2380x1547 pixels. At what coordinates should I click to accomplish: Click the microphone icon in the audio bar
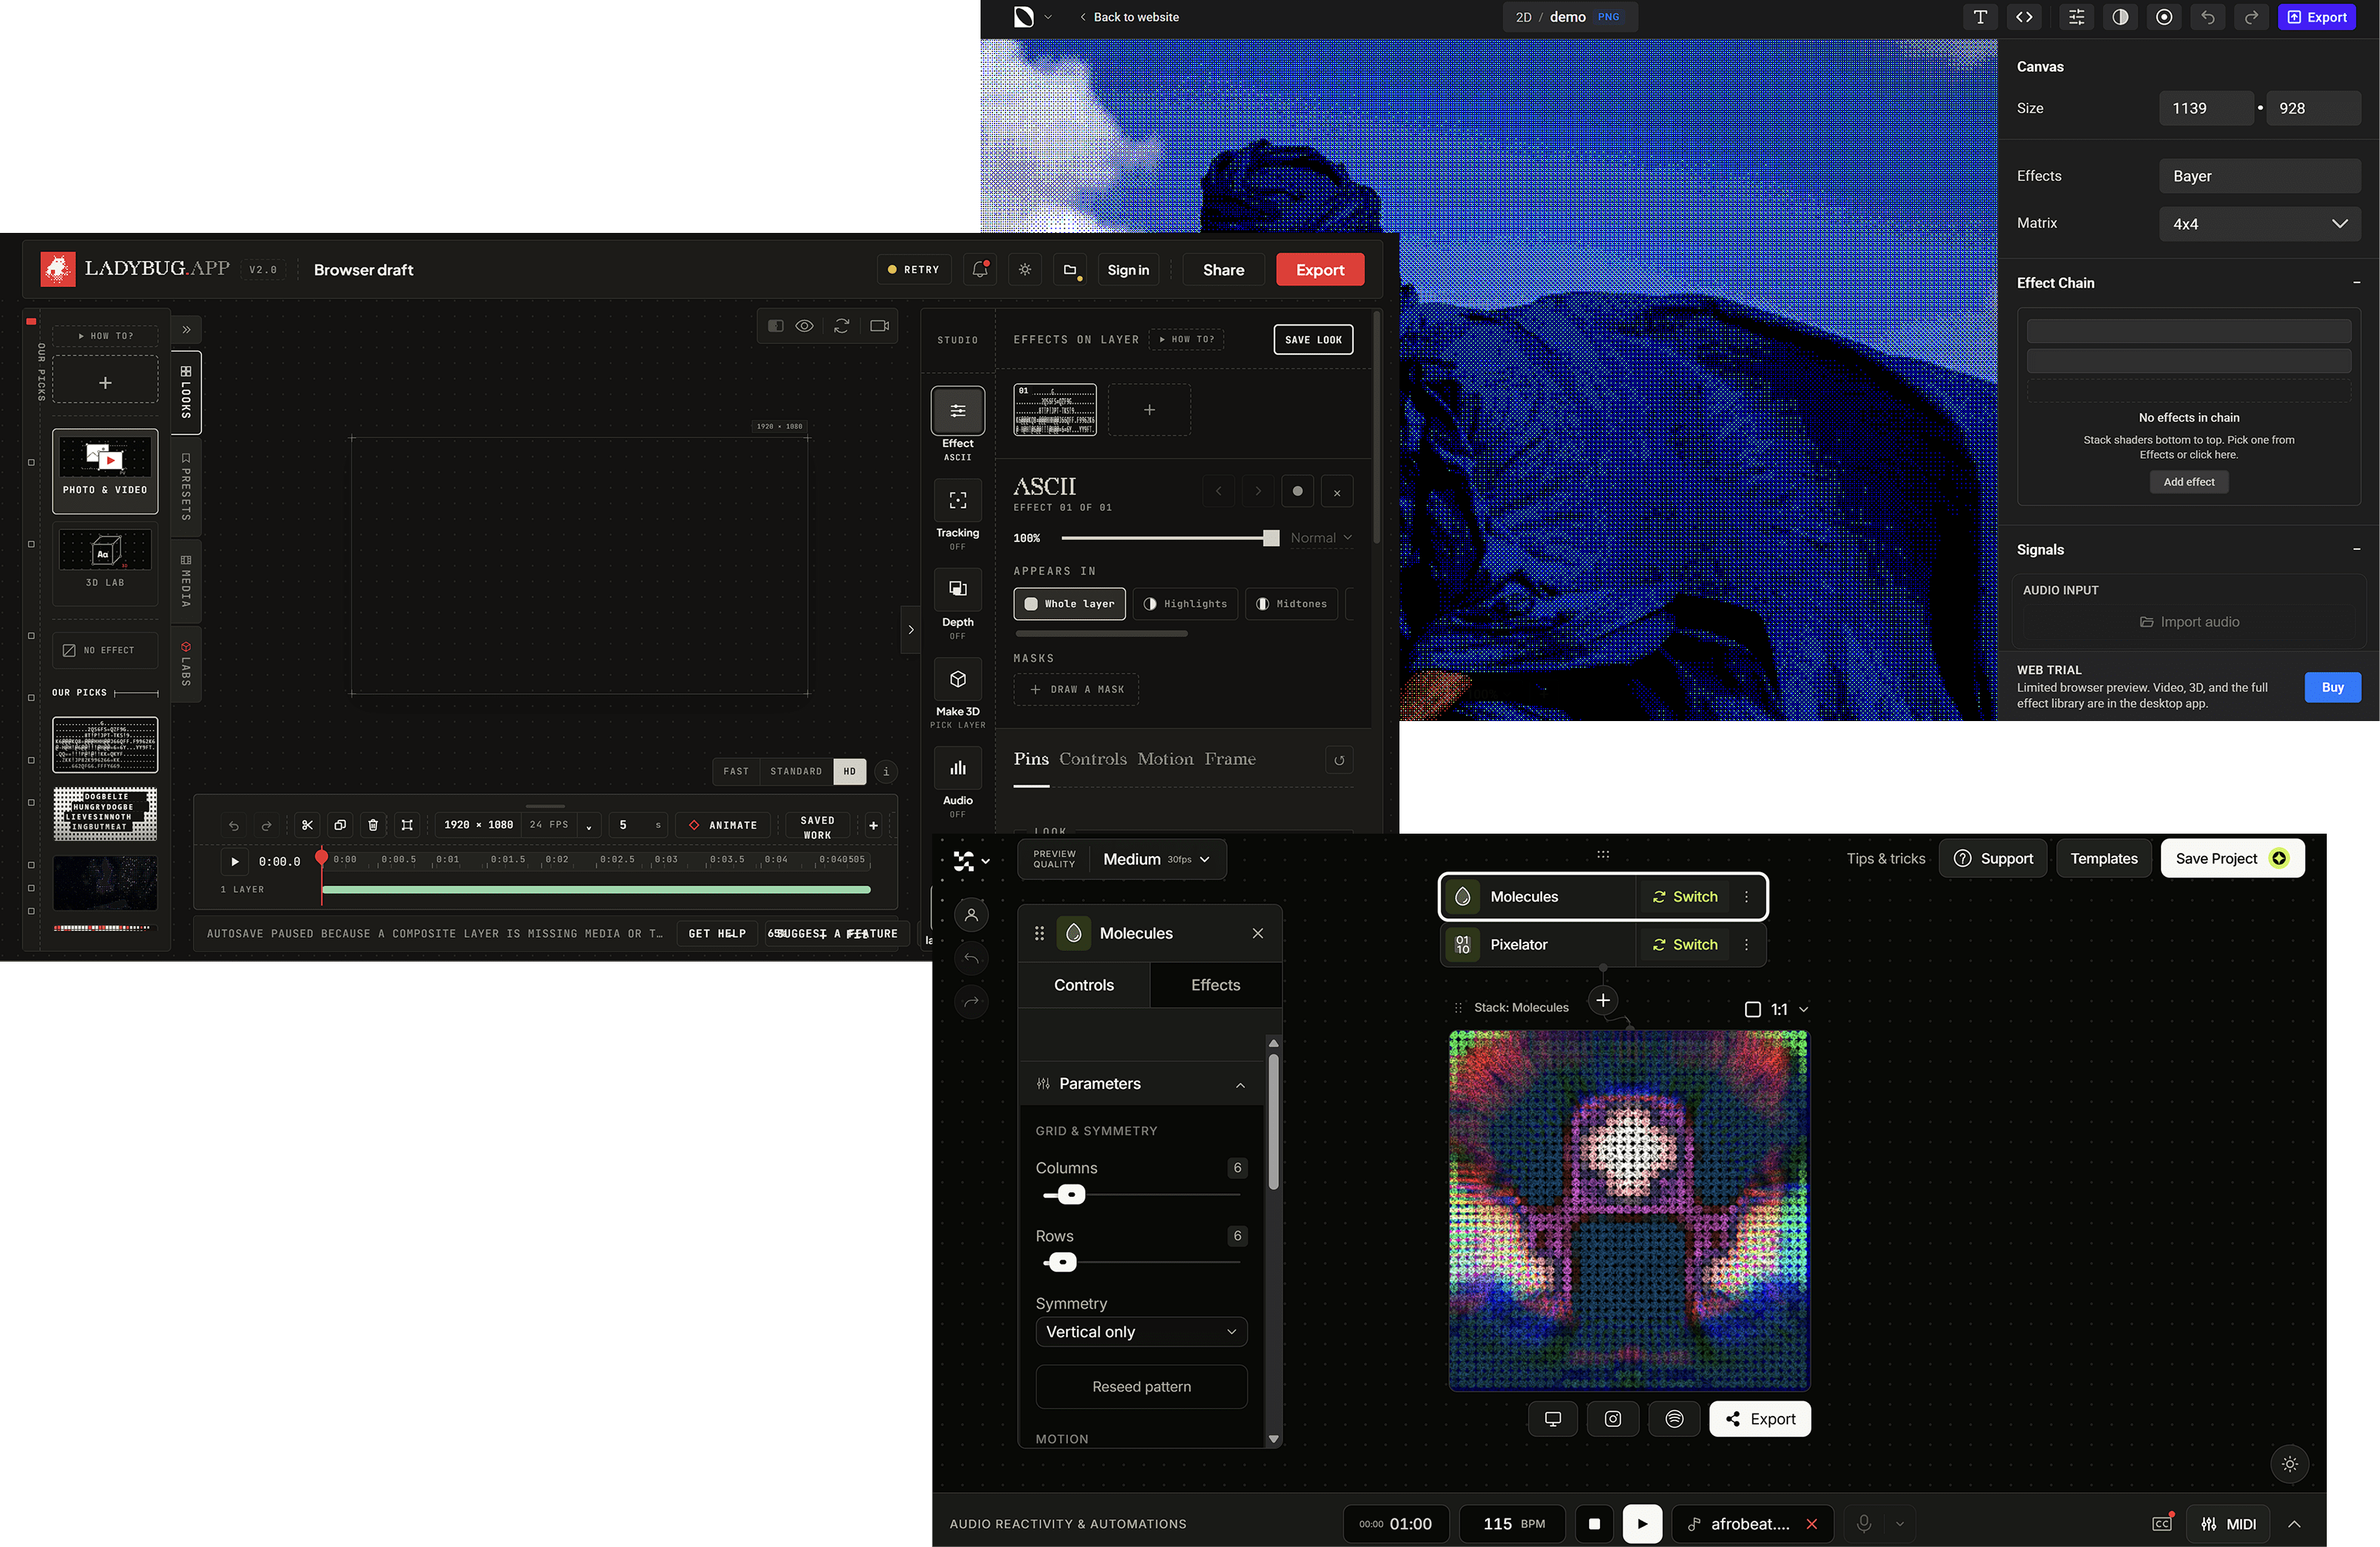[1864, 1523]
